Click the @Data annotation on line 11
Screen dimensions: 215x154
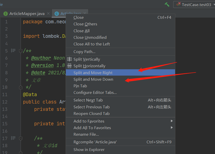[30, 95]
